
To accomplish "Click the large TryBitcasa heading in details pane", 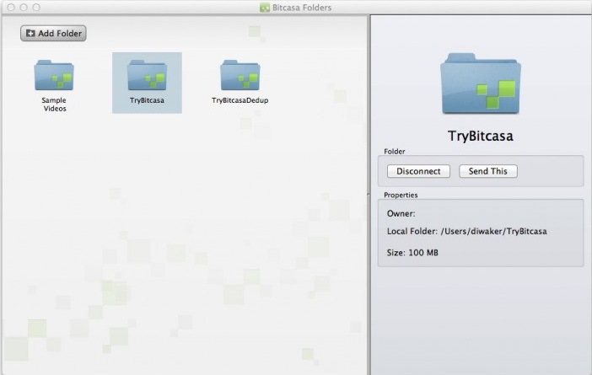I will [x=481, y=136].
